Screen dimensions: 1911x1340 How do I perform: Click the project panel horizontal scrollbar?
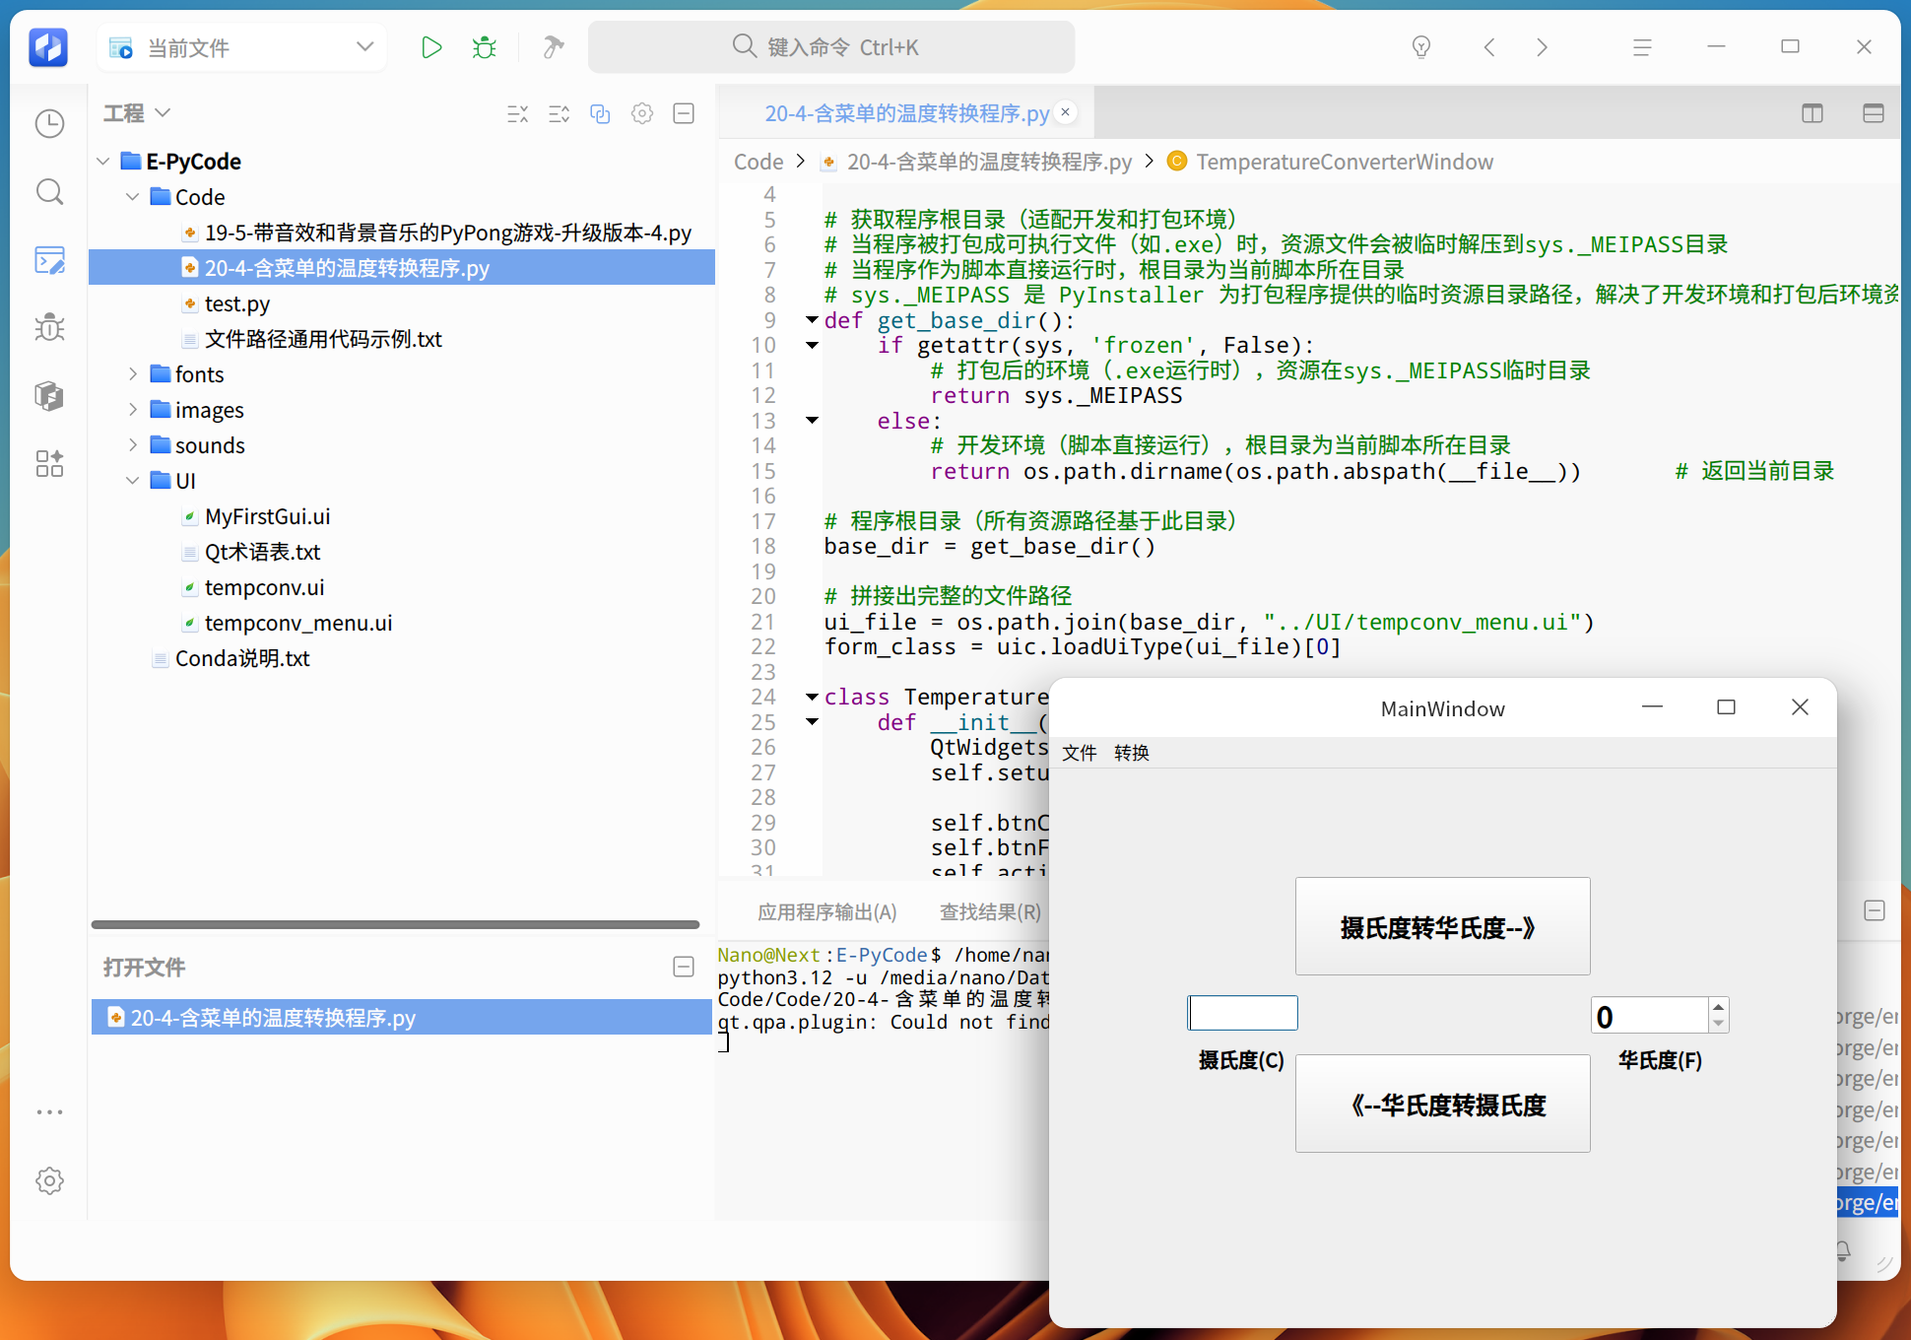pos(395,925)
